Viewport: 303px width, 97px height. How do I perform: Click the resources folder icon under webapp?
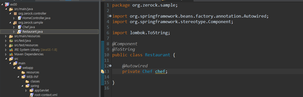[23, 72]
